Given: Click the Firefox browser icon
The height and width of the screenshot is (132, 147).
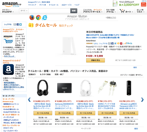Looking at the screenshot, I should (32, 18).
